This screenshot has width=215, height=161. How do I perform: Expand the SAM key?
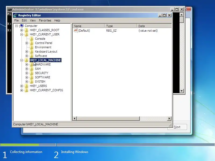[x=27, y=69]
